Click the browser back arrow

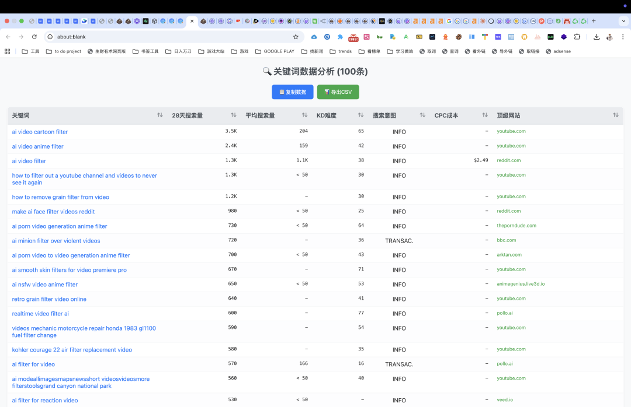[8, 37]
